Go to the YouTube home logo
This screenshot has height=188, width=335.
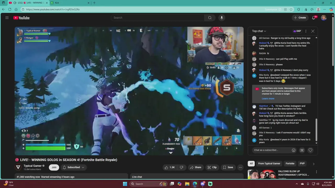pos(21,18)
